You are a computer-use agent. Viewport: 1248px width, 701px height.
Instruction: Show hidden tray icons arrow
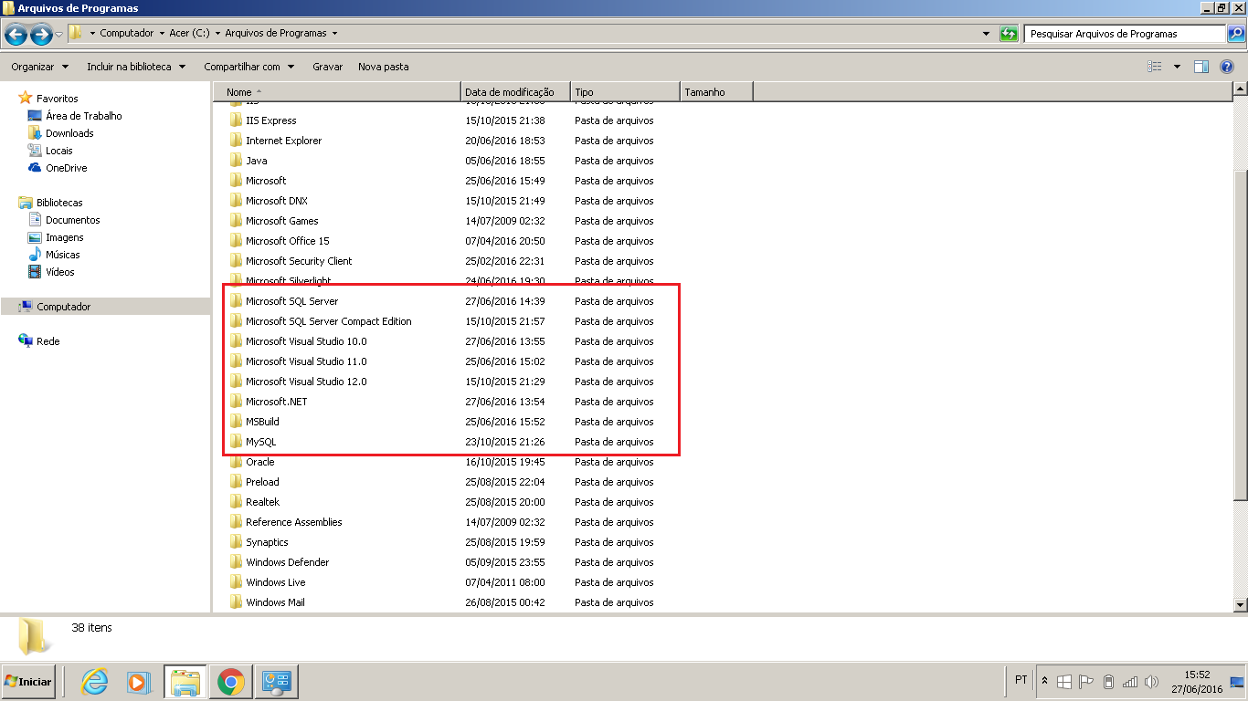tap(1045, 682)
